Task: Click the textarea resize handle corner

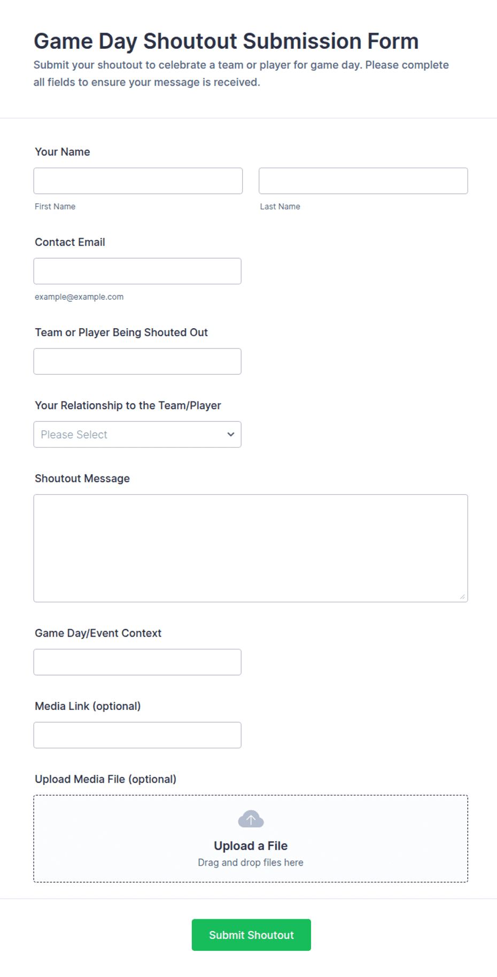Action: pos(462,596)
